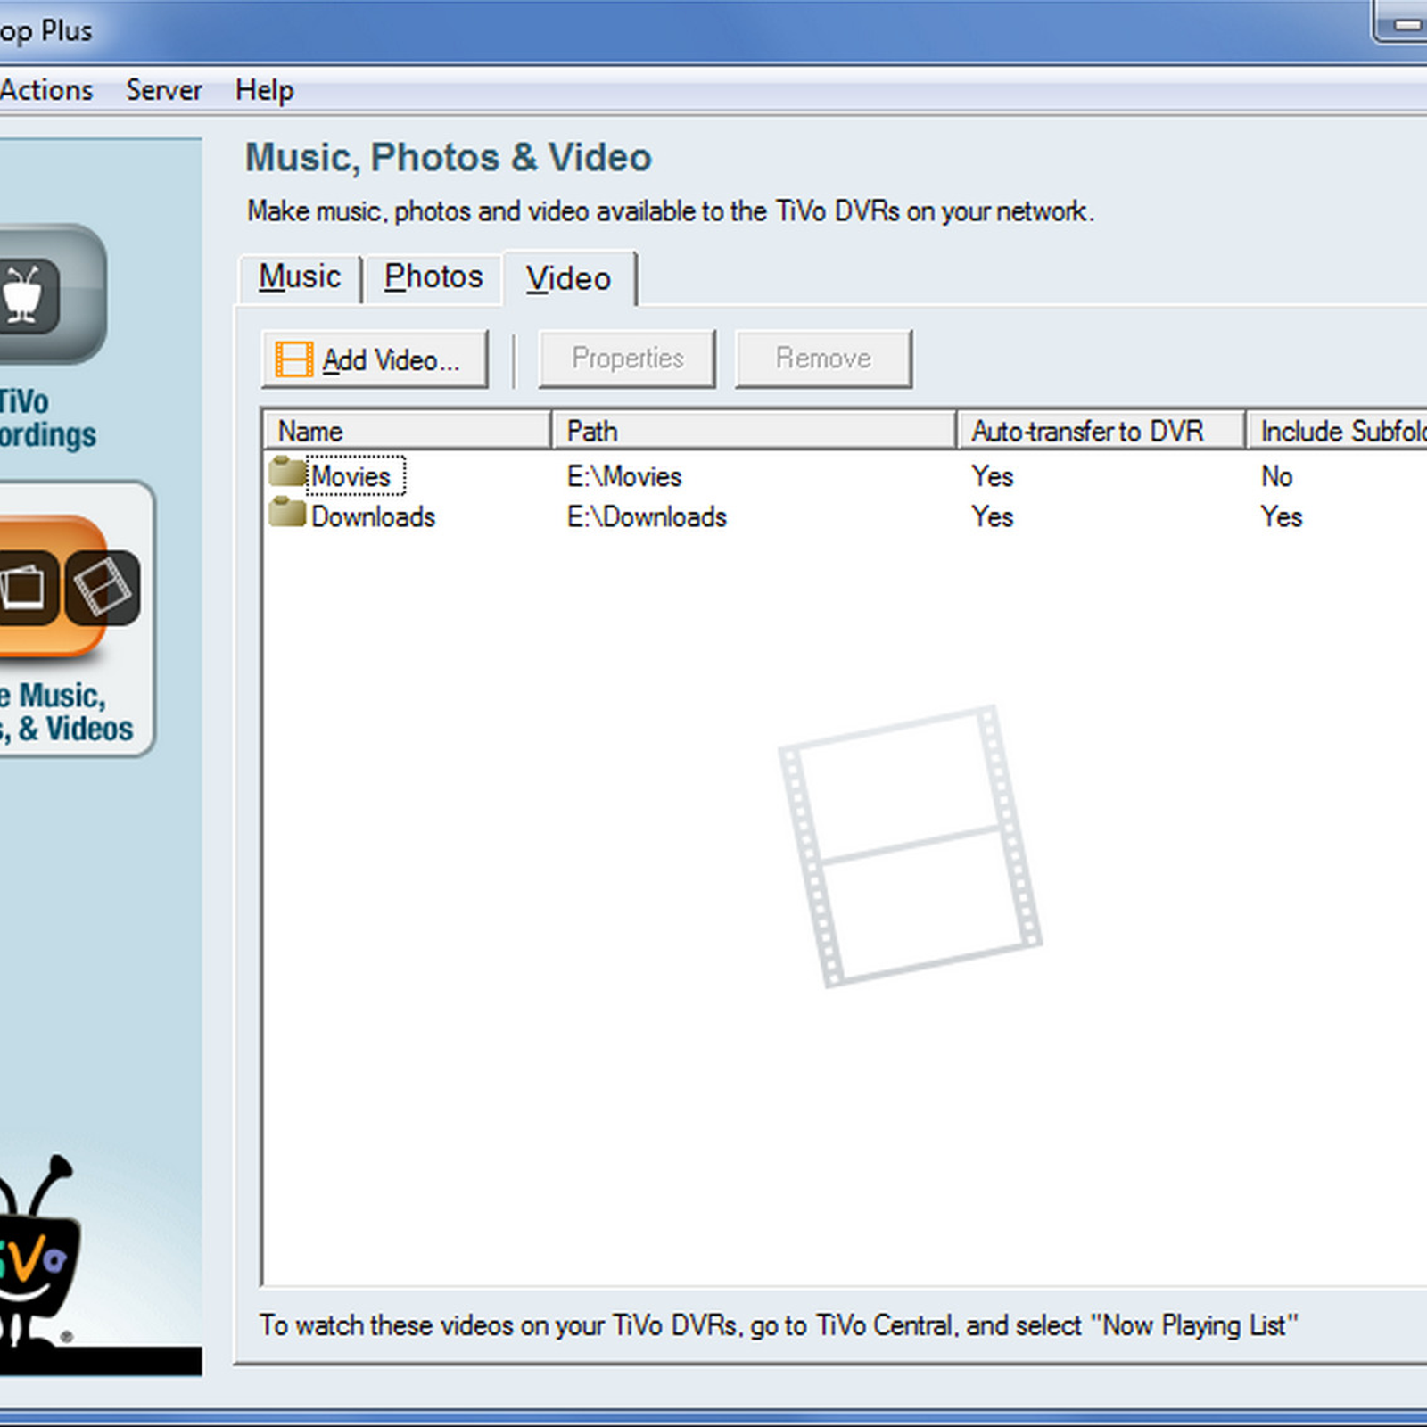Click the Downloads folder icon
Image resolution: width=1427 pixels, height=1427 pixels.
coord(287,512)
